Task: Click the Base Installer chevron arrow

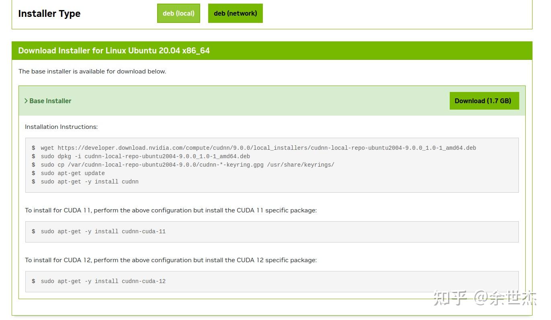Action: coord(26,101)
